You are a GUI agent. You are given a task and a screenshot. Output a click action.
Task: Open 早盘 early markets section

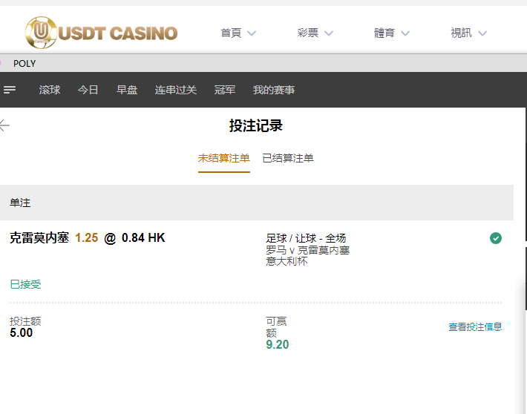127,90
